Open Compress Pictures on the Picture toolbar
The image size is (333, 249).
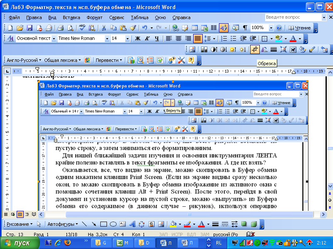click(x=283, y=50)
